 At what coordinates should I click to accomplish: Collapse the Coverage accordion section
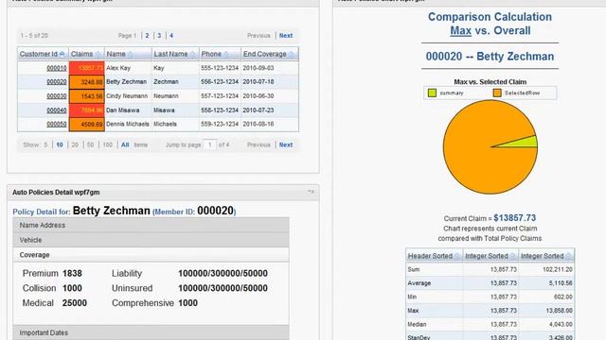(x=151, y=255)
